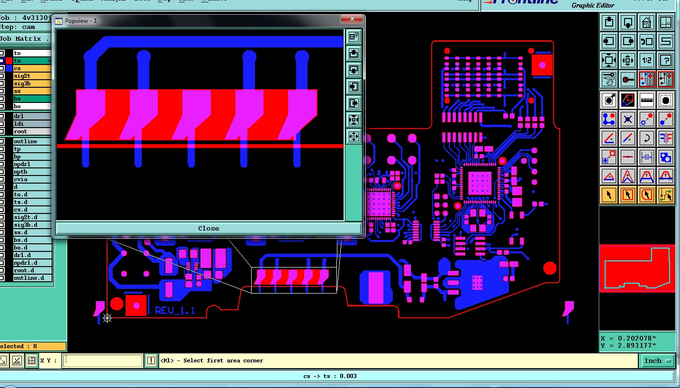Screen dimensions: 680x388
Task: Click the pan right arrow in main toolbar
Action: click(x=628, y=41)
